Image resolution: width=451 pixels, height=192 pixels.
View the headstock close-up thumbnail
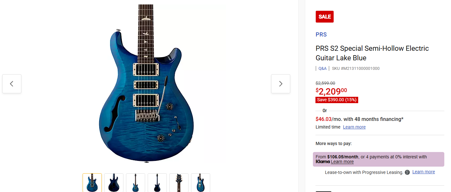179,183
